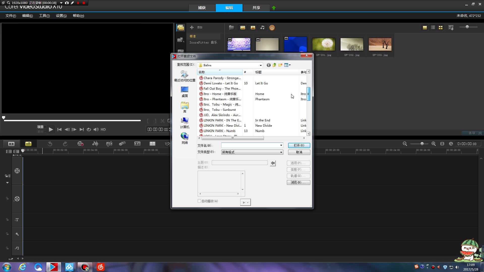Click the sort library A-Z icon

tap(451, 27)
